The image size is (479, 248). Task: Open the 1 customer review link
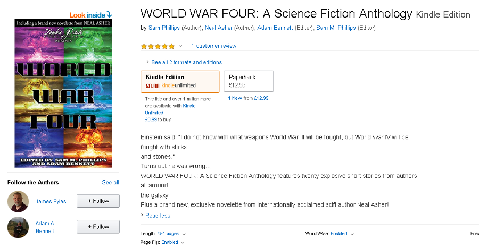[x=214, y=46]
